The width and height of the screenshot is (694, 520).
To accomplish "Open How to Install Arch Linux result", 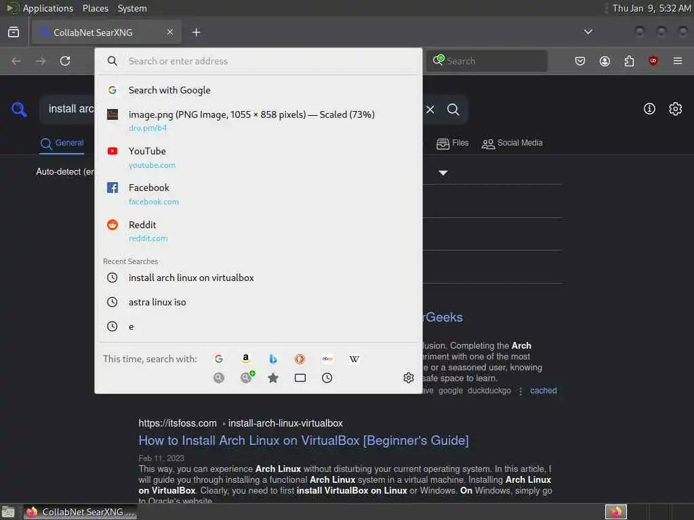I will [304, 440].
